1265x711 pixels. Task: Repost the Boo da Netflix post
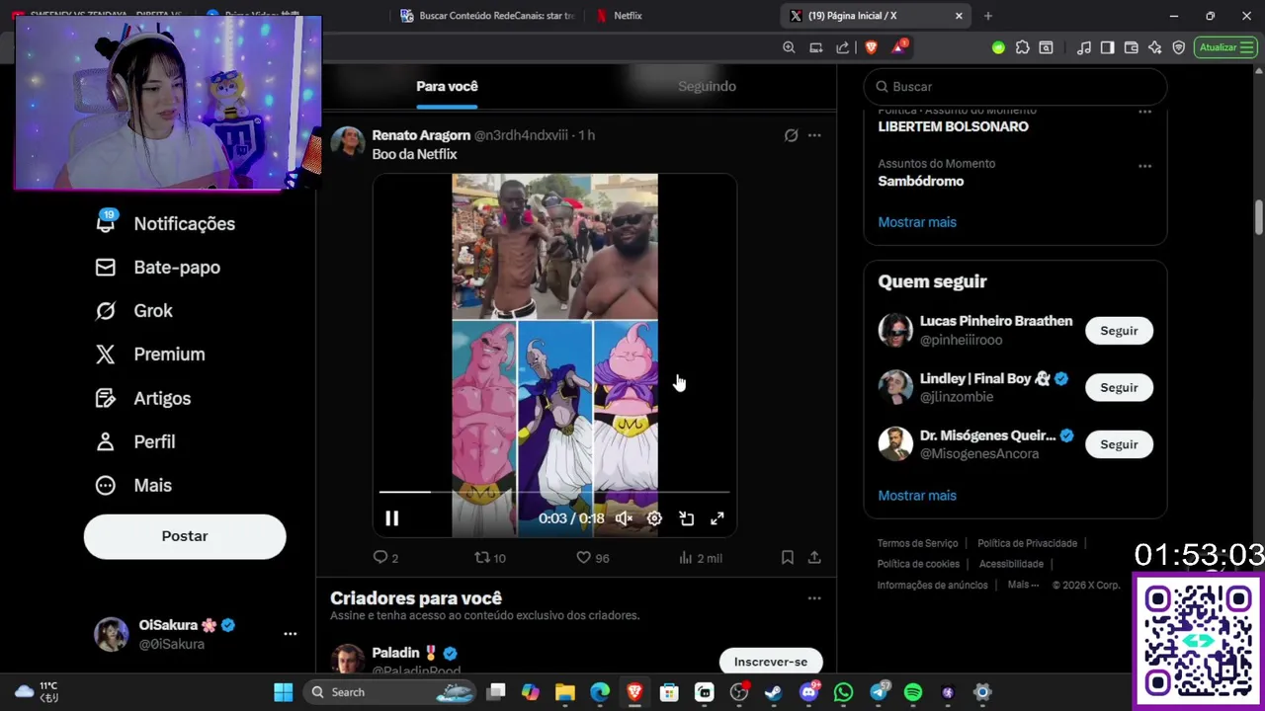pos(490,558)
